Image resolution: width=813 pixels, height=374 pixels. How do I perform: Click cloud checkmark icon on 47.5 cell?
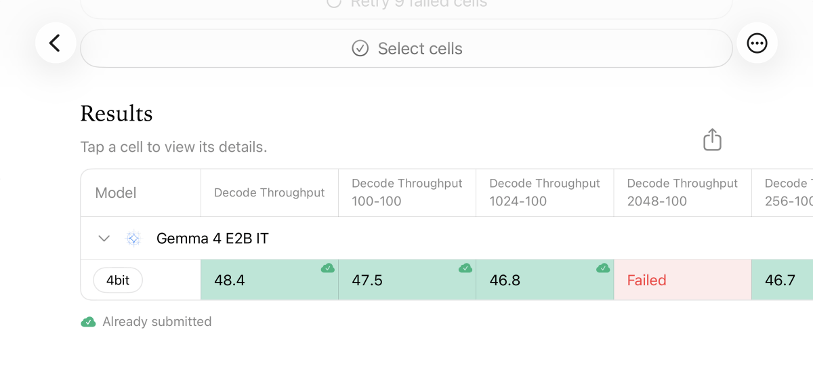465,268
